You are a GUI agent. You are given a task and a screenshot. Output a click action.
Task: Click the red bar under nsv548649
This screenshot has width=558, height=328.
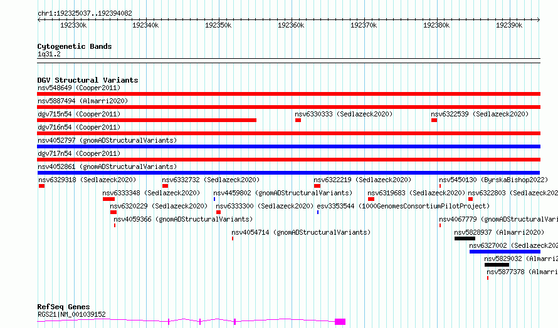pos(288,94)
